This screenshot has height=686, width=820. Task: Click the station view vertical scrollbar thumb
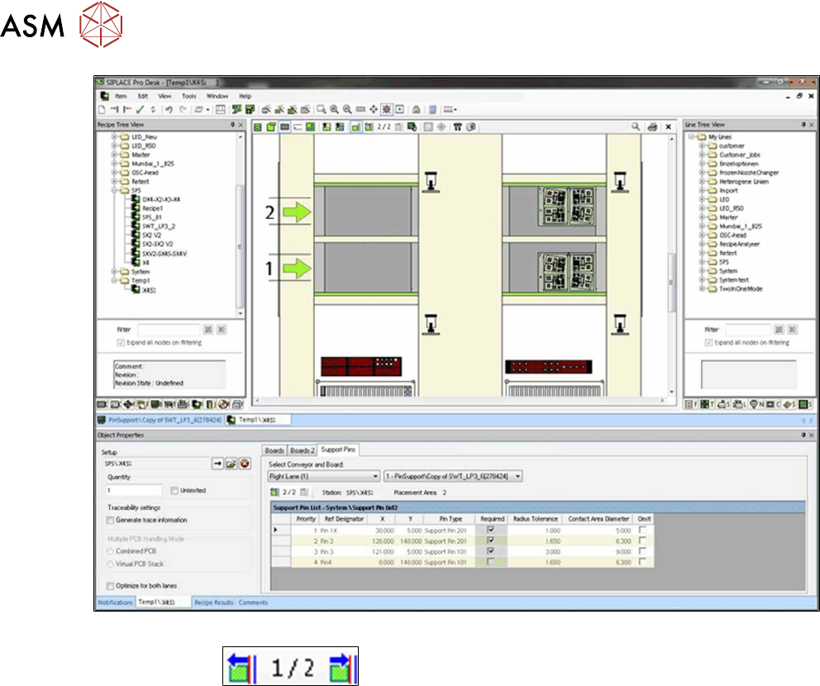pos(671,283)
